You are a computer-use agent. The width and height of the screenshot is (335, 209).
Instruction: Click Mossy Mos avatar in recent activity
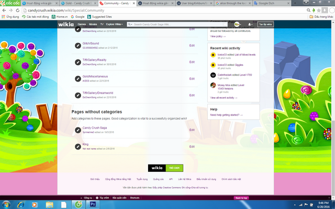213,85
